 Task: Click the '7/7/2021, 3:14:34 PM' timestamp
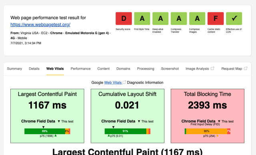(x=26, y=43)
